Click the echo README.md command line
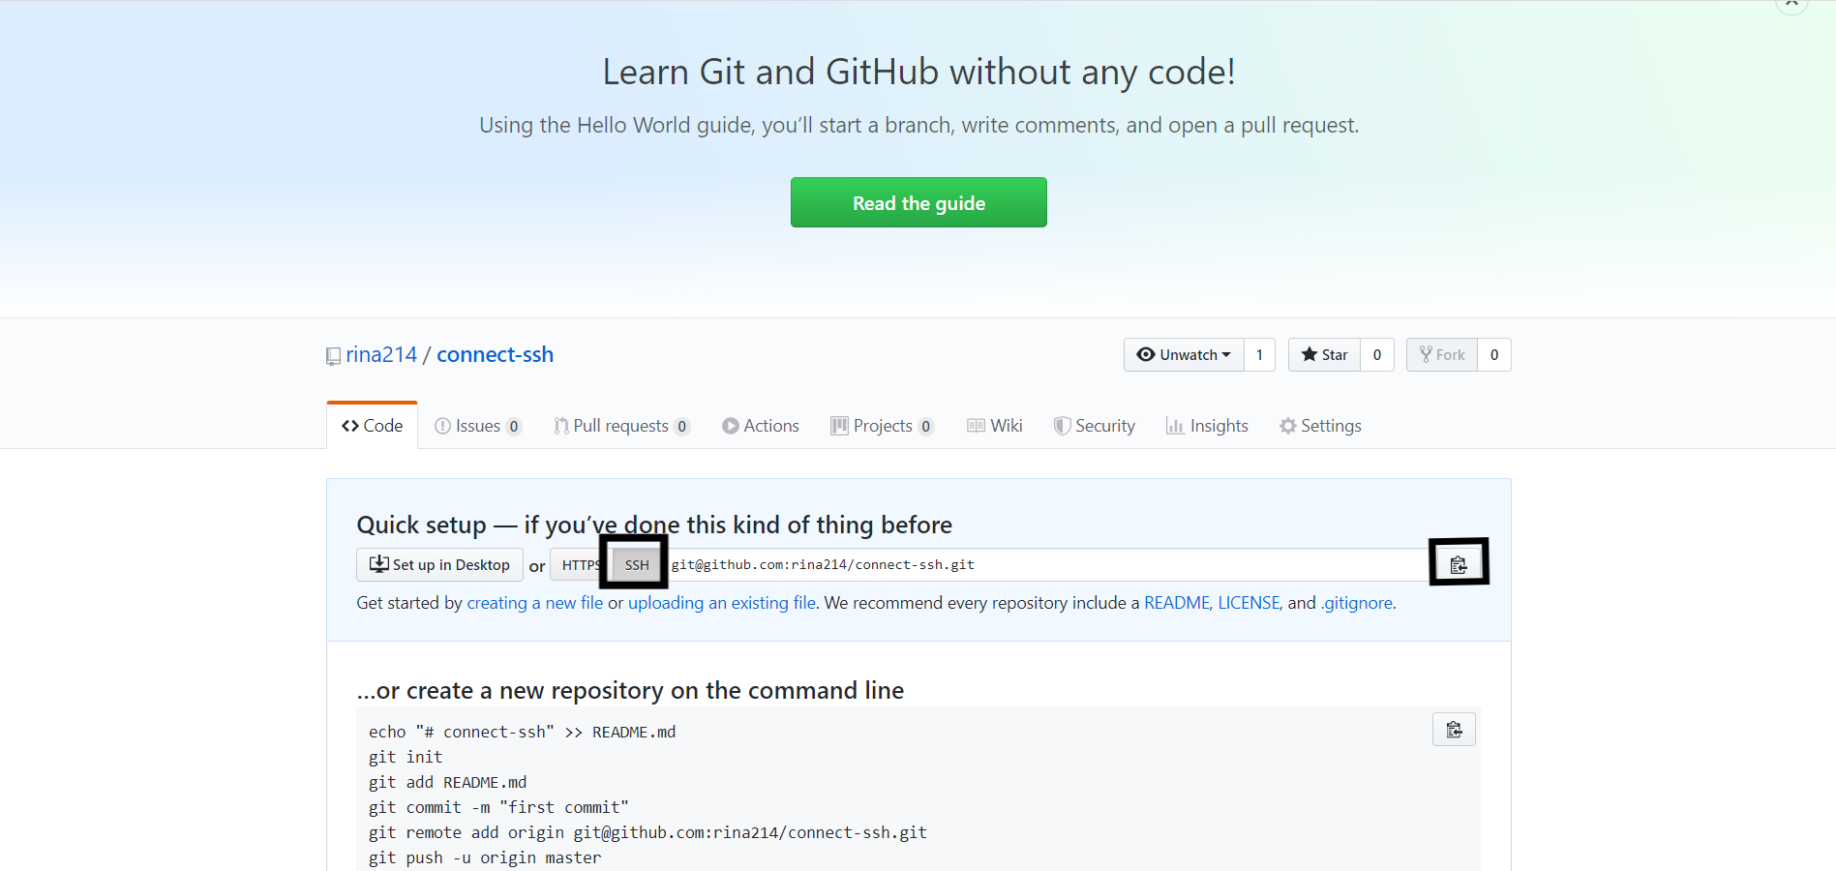 pos(522,732)
